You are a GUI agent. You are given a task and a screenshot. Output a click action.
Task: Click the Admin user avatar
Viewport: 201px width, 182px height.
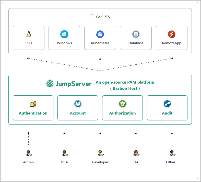(x=29, y=153)
